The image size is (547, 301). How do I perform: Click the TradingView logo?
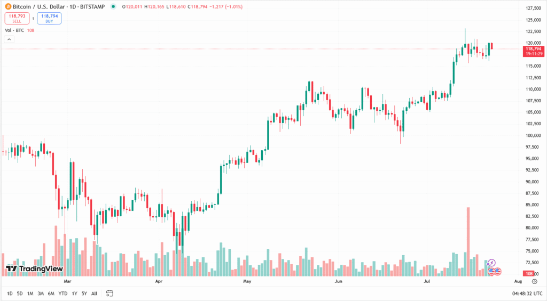pyautogui.click(x=34, y=269)
